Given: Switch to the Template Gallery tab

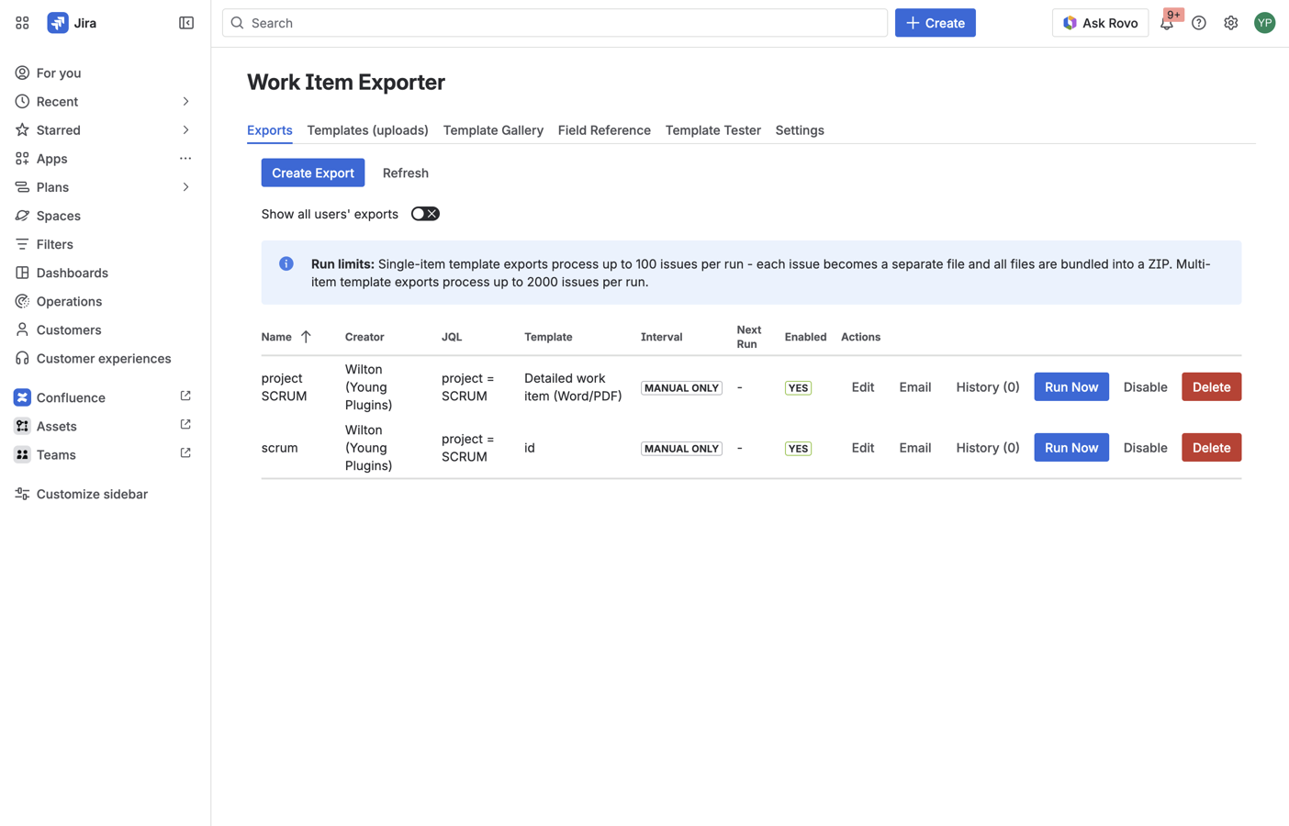Looking at the screenshot, I should tap(493, 129).
